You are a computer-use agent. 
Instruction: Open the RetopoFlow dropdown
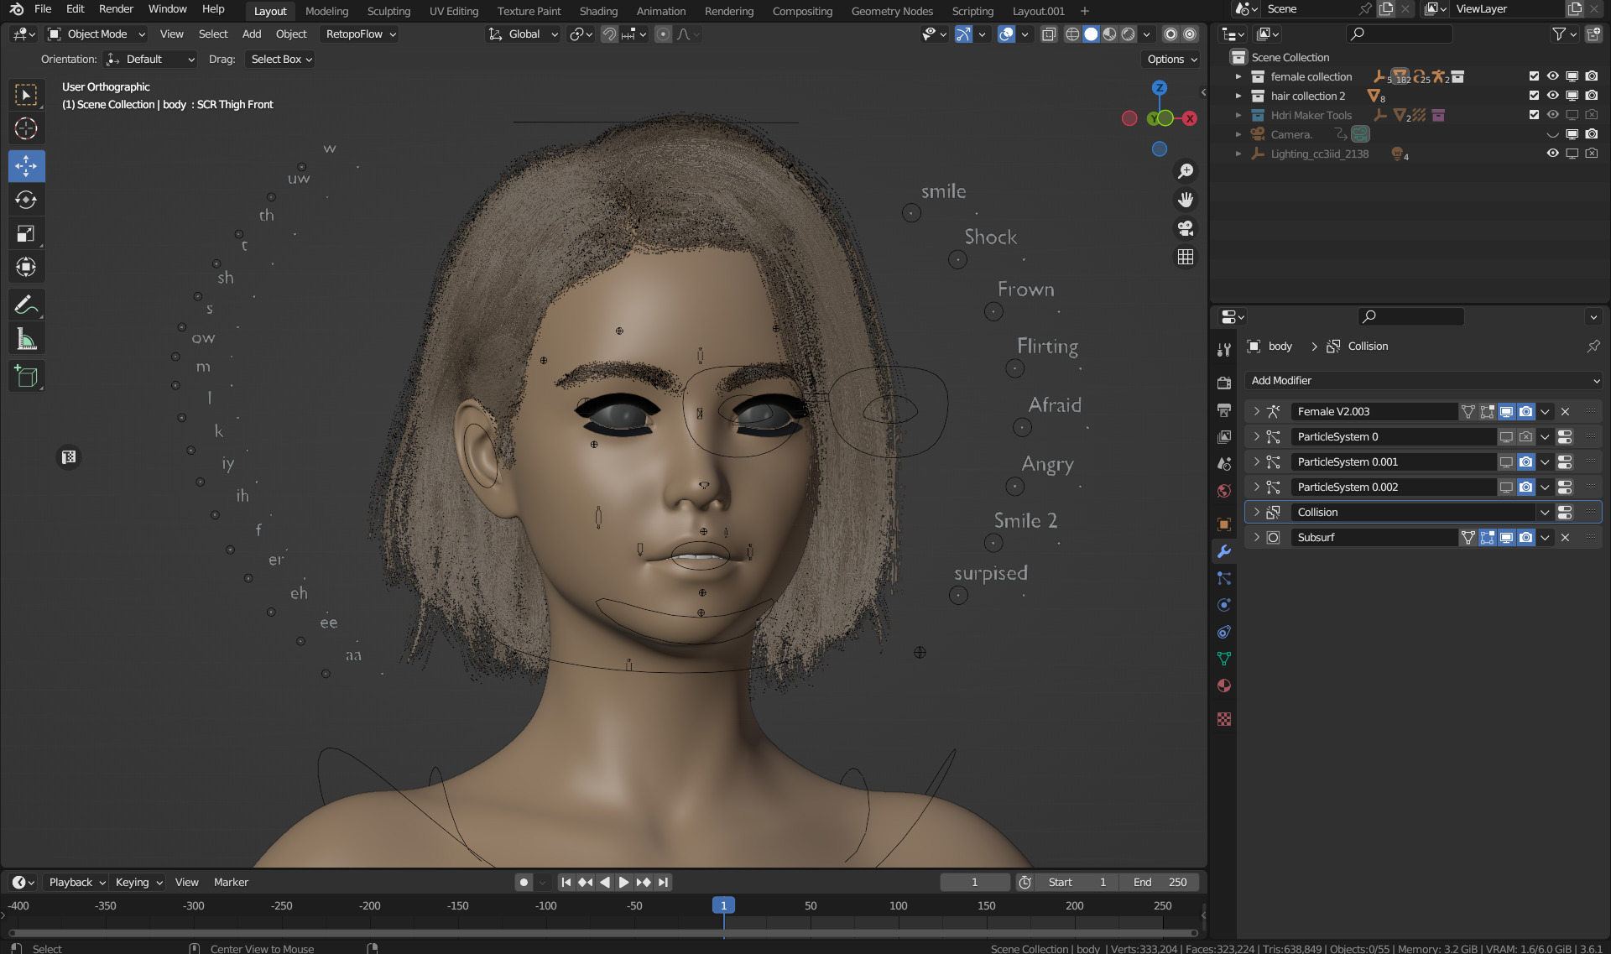coord(361,34)
